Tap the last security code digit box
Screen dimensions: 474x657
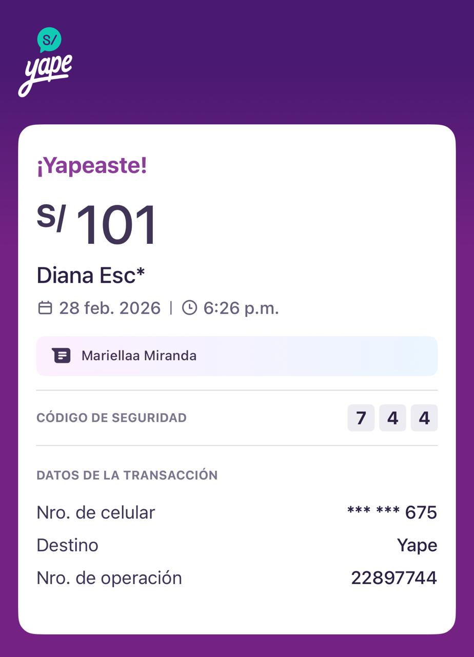point(424,418)
